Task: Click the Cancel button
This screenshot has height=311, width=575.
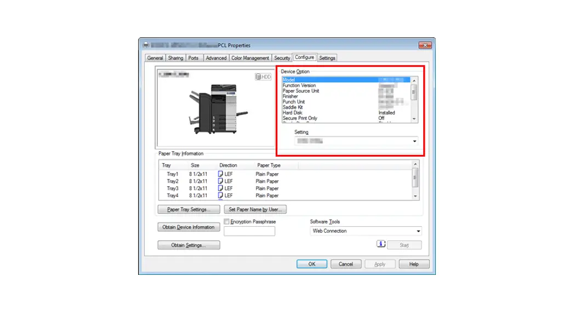Action: click(x=346, y=264)
